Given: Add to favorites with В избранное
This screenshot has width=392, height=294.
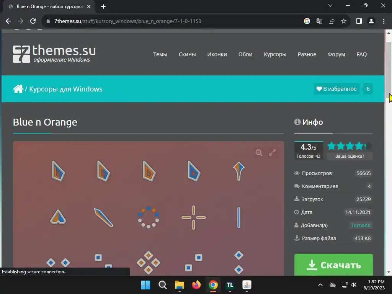Looking at the screenshot, I should coord(336,89).
